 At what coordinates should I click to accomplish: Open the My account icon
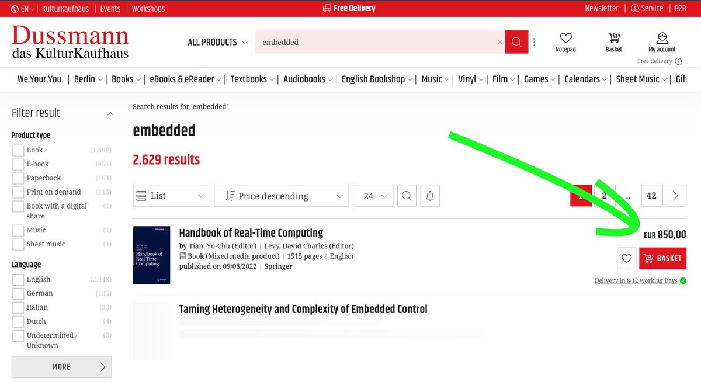[662, 39]
